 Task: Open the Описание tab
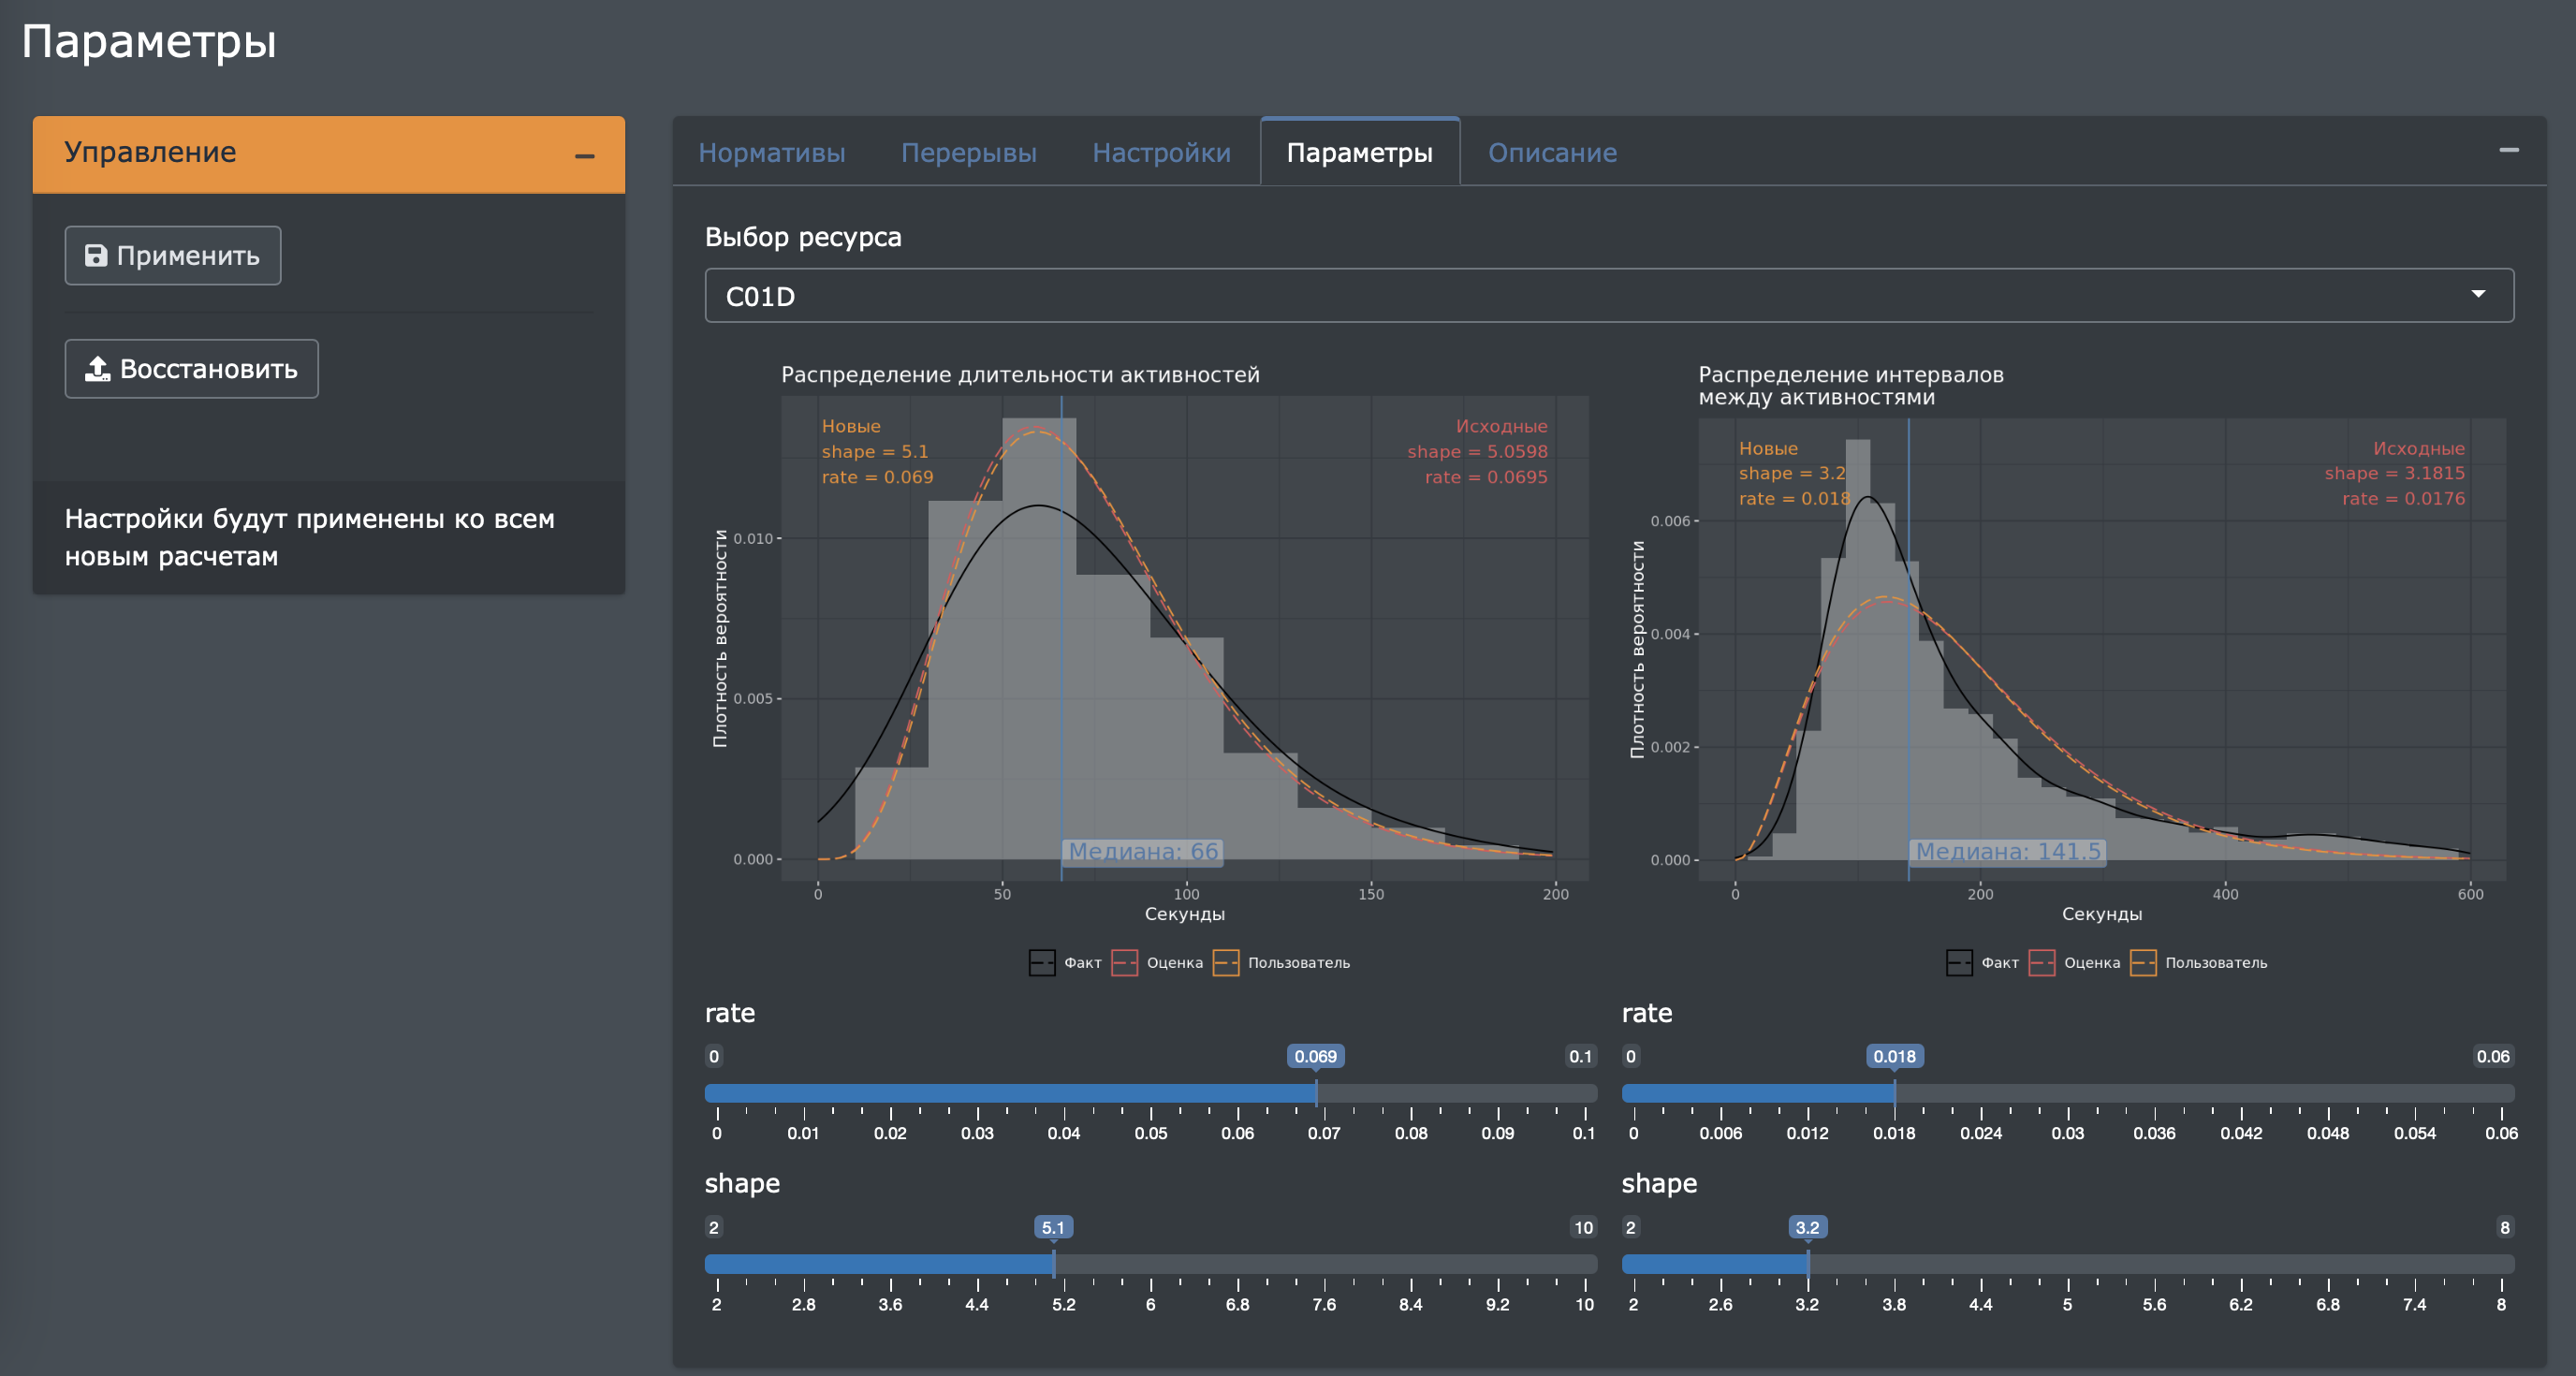1552,153
